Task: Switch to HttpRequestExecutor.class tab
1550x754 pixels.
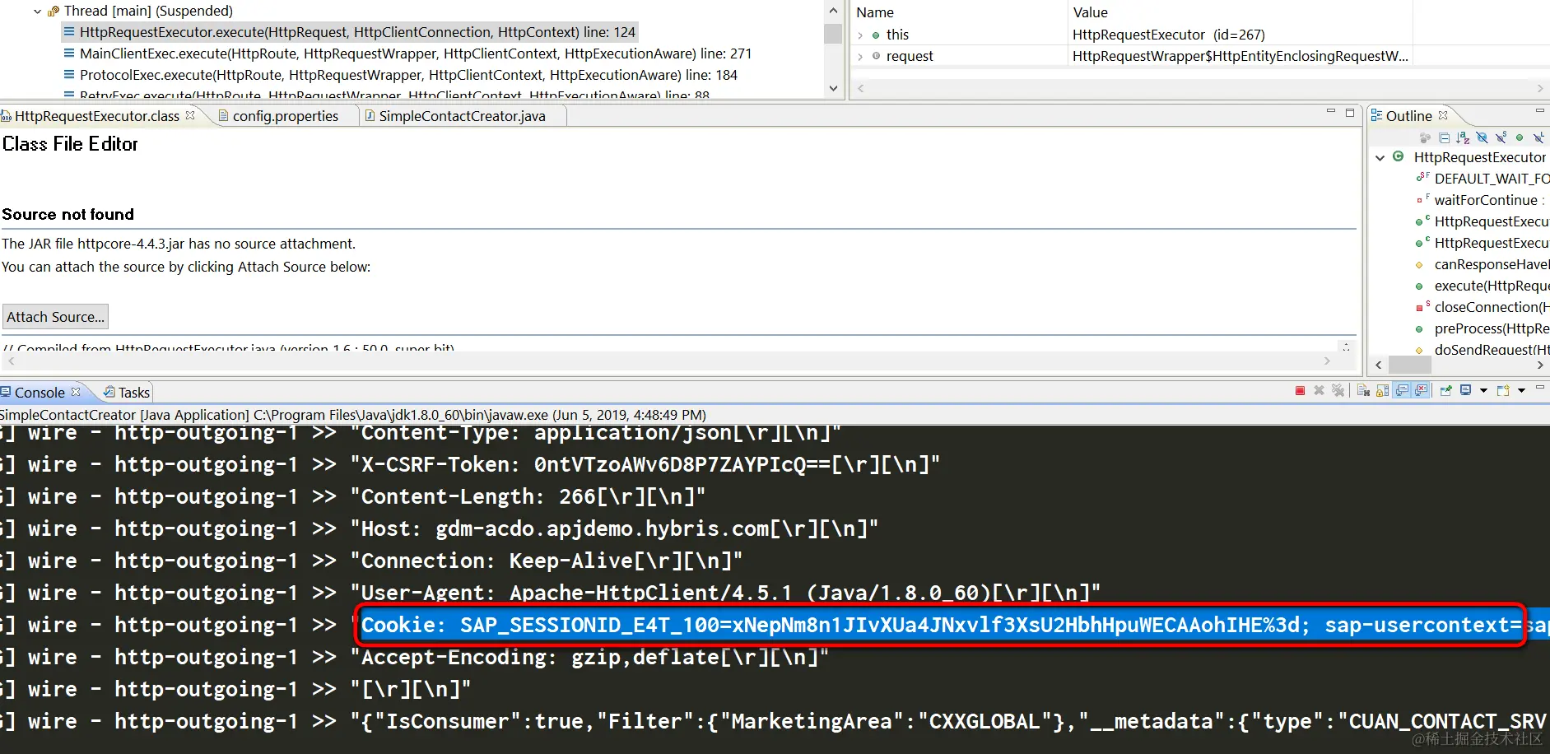Action: [x=96, y=116]
